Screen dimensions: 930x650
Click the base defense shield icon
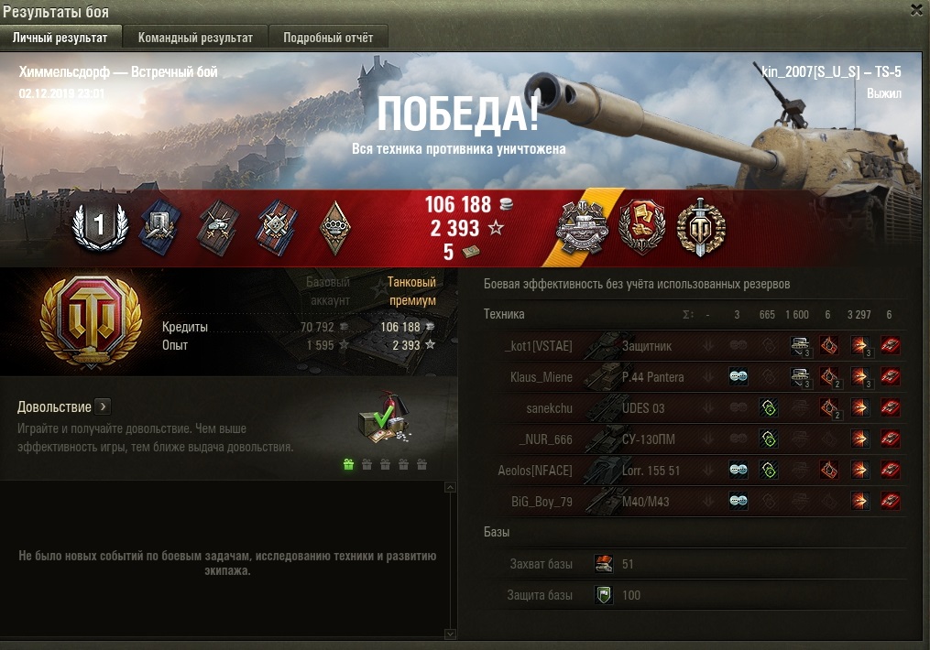pyautogui.click(x=604, y=595)
